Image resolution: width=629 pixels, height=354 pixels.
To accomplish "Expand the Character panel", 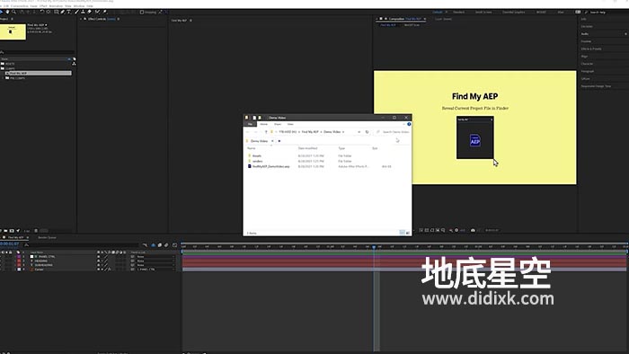I will pos(587,64).
